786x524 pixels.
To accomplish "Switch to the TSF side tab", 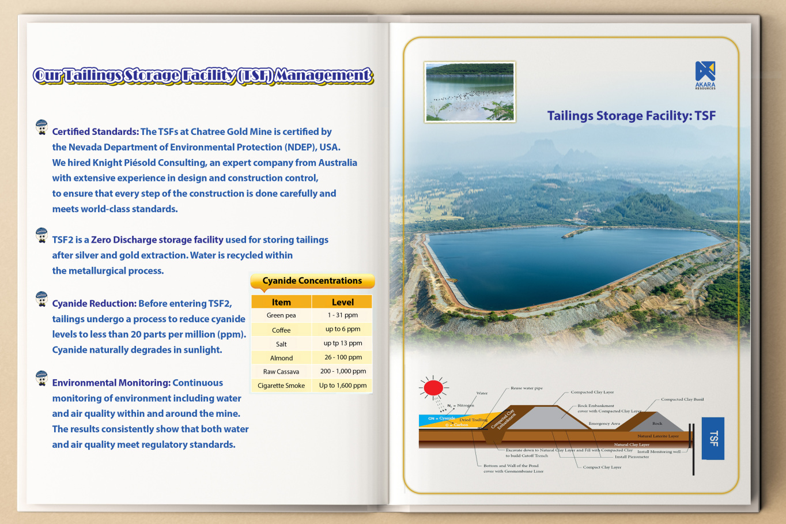I will pyautogui.click(x=713, y=439).
